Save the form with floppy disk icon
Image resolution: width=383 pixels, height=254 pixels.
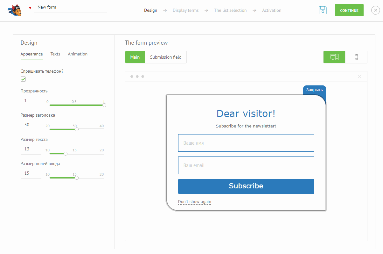pyautogui.click(x=323, y=10)
